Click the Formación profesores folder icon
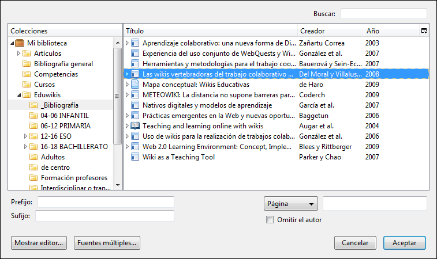 [33, 178]
